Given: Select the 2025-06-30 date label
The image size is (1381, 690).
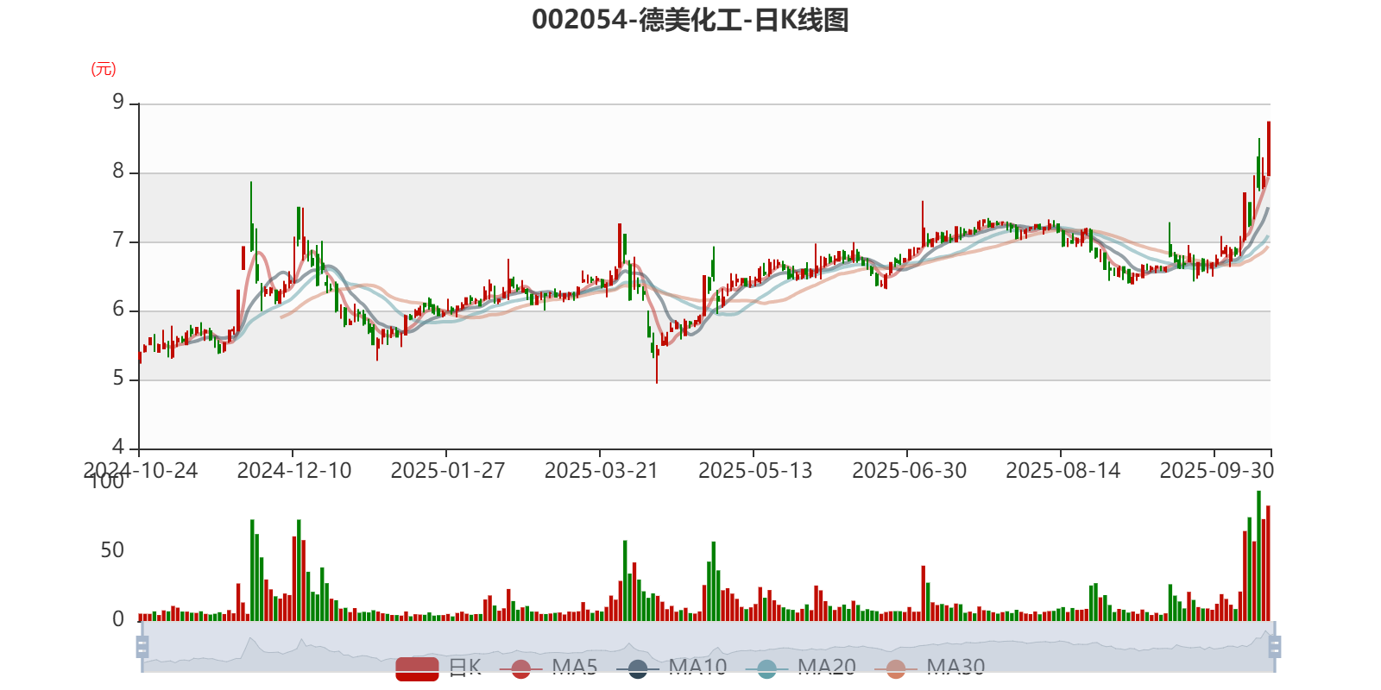Looking at the screenshot, I should click(x=909, y=471).
